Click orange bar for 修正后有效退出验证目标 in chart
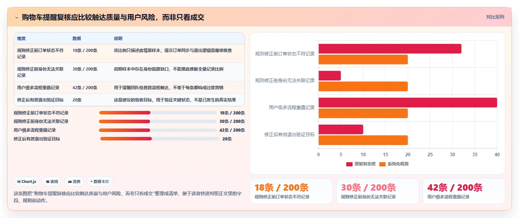This screenshot has width=519, height=218. 363,140
